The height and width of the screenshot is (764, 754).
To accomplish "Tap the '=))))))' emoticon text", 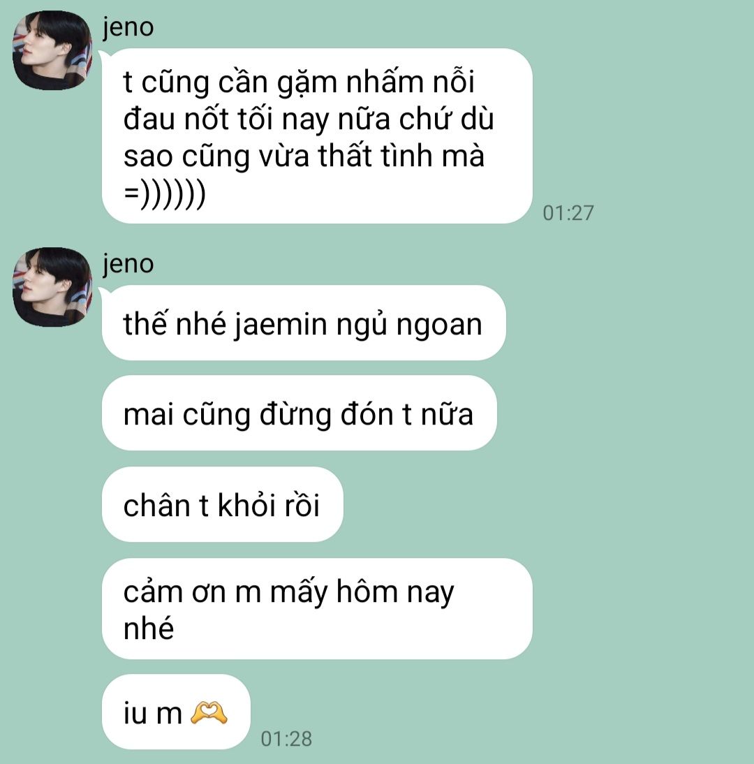I will coord(165,194).
